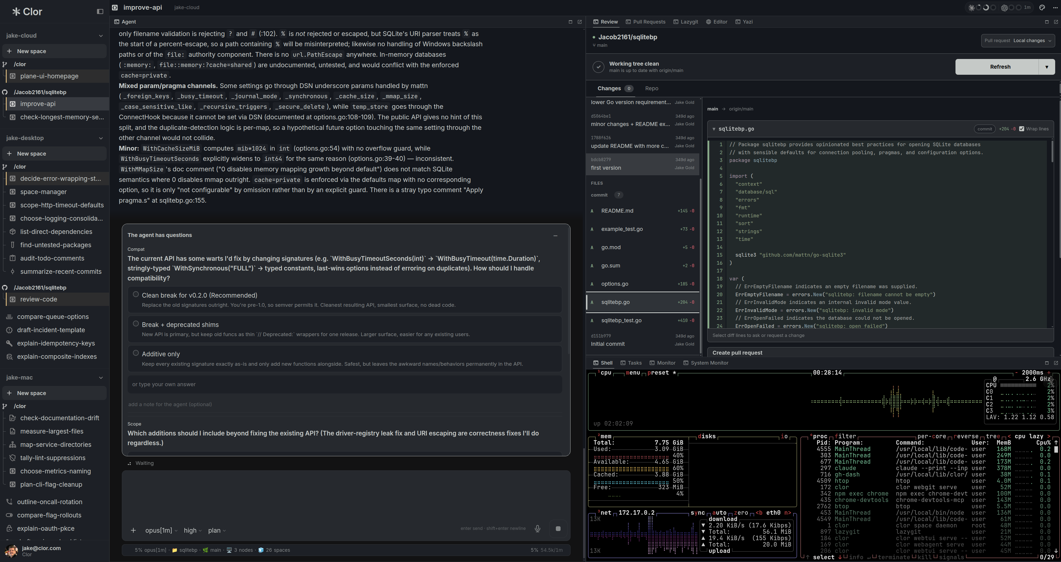Select the Additive only option
Viewport: 1061px width, 562px height.
click(345, 359)
